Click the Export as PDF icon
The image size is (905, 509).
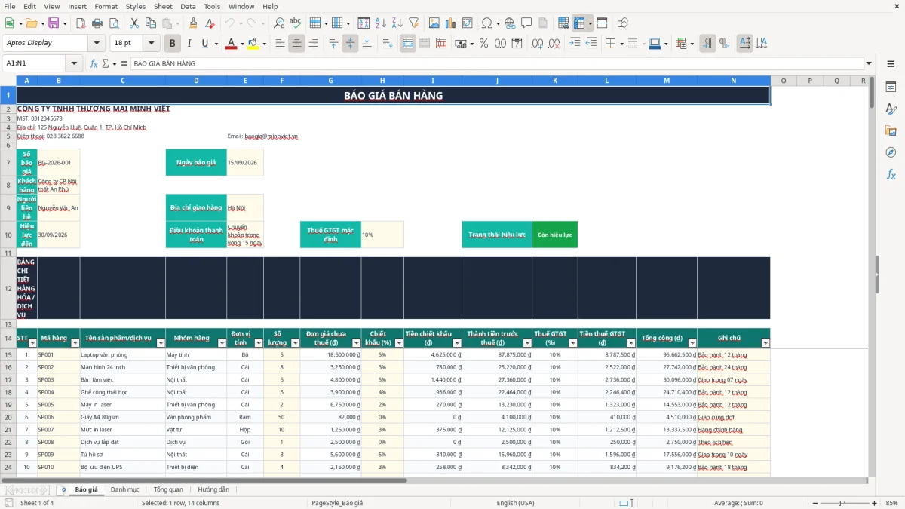[81, 23]
